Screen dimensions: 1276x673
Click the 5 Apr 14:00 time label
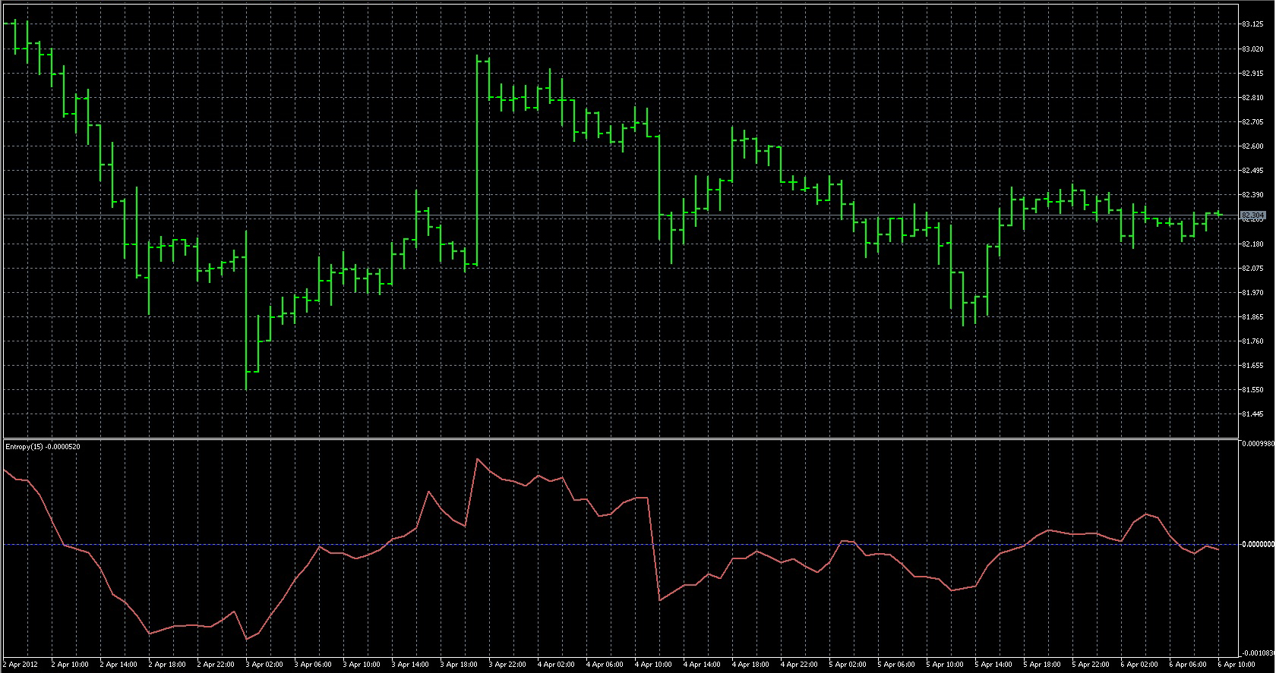pyautogui.click(x=993, y=665)
